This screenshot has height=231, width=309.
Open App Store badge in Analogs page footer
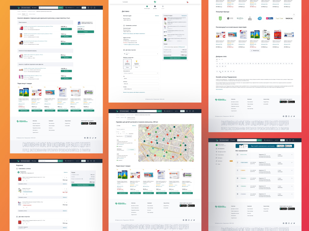[92, 124]
